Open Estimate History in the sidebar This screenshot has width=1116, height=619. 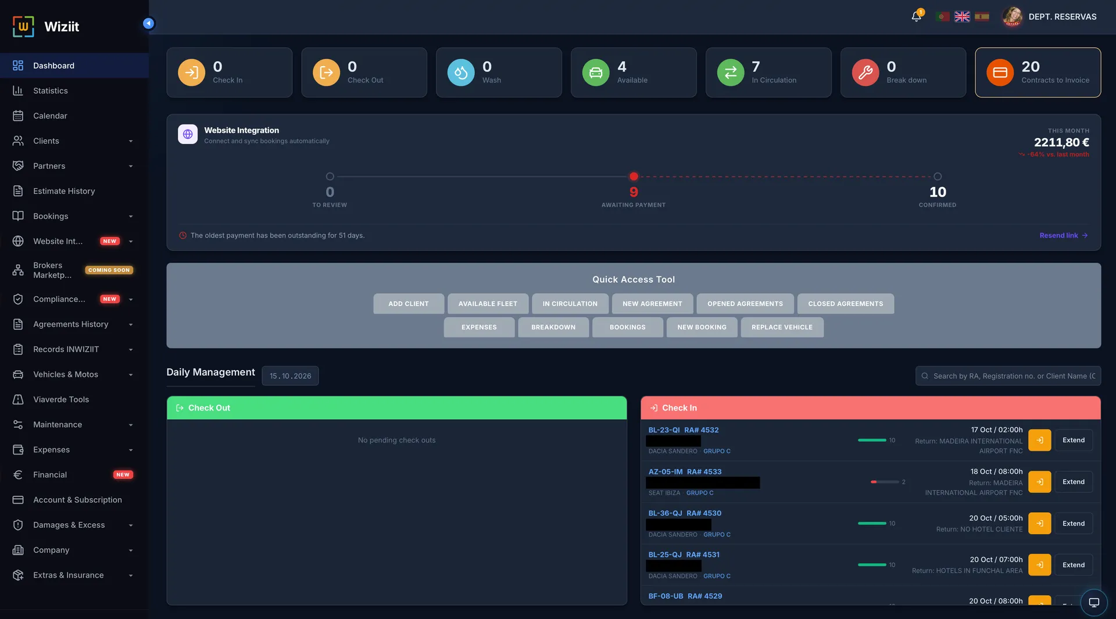pyautogui.click(x=74, y=191)
